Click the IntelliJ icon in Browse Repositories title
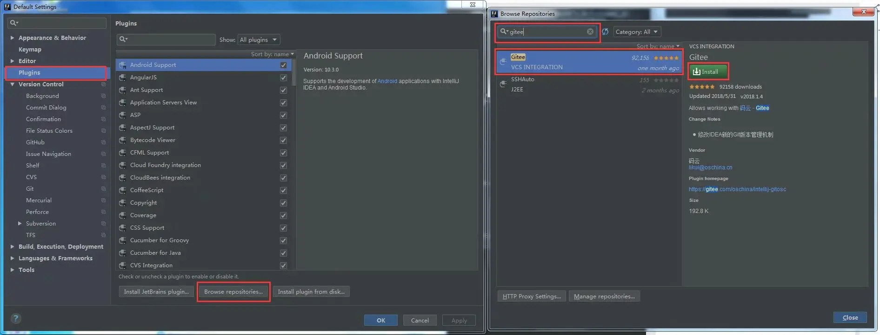880x335 pixels. (494, 14)
